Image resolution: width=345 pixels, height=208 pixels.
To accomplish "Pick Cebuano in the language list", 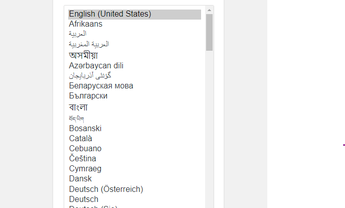I will (x=134, y=149).
